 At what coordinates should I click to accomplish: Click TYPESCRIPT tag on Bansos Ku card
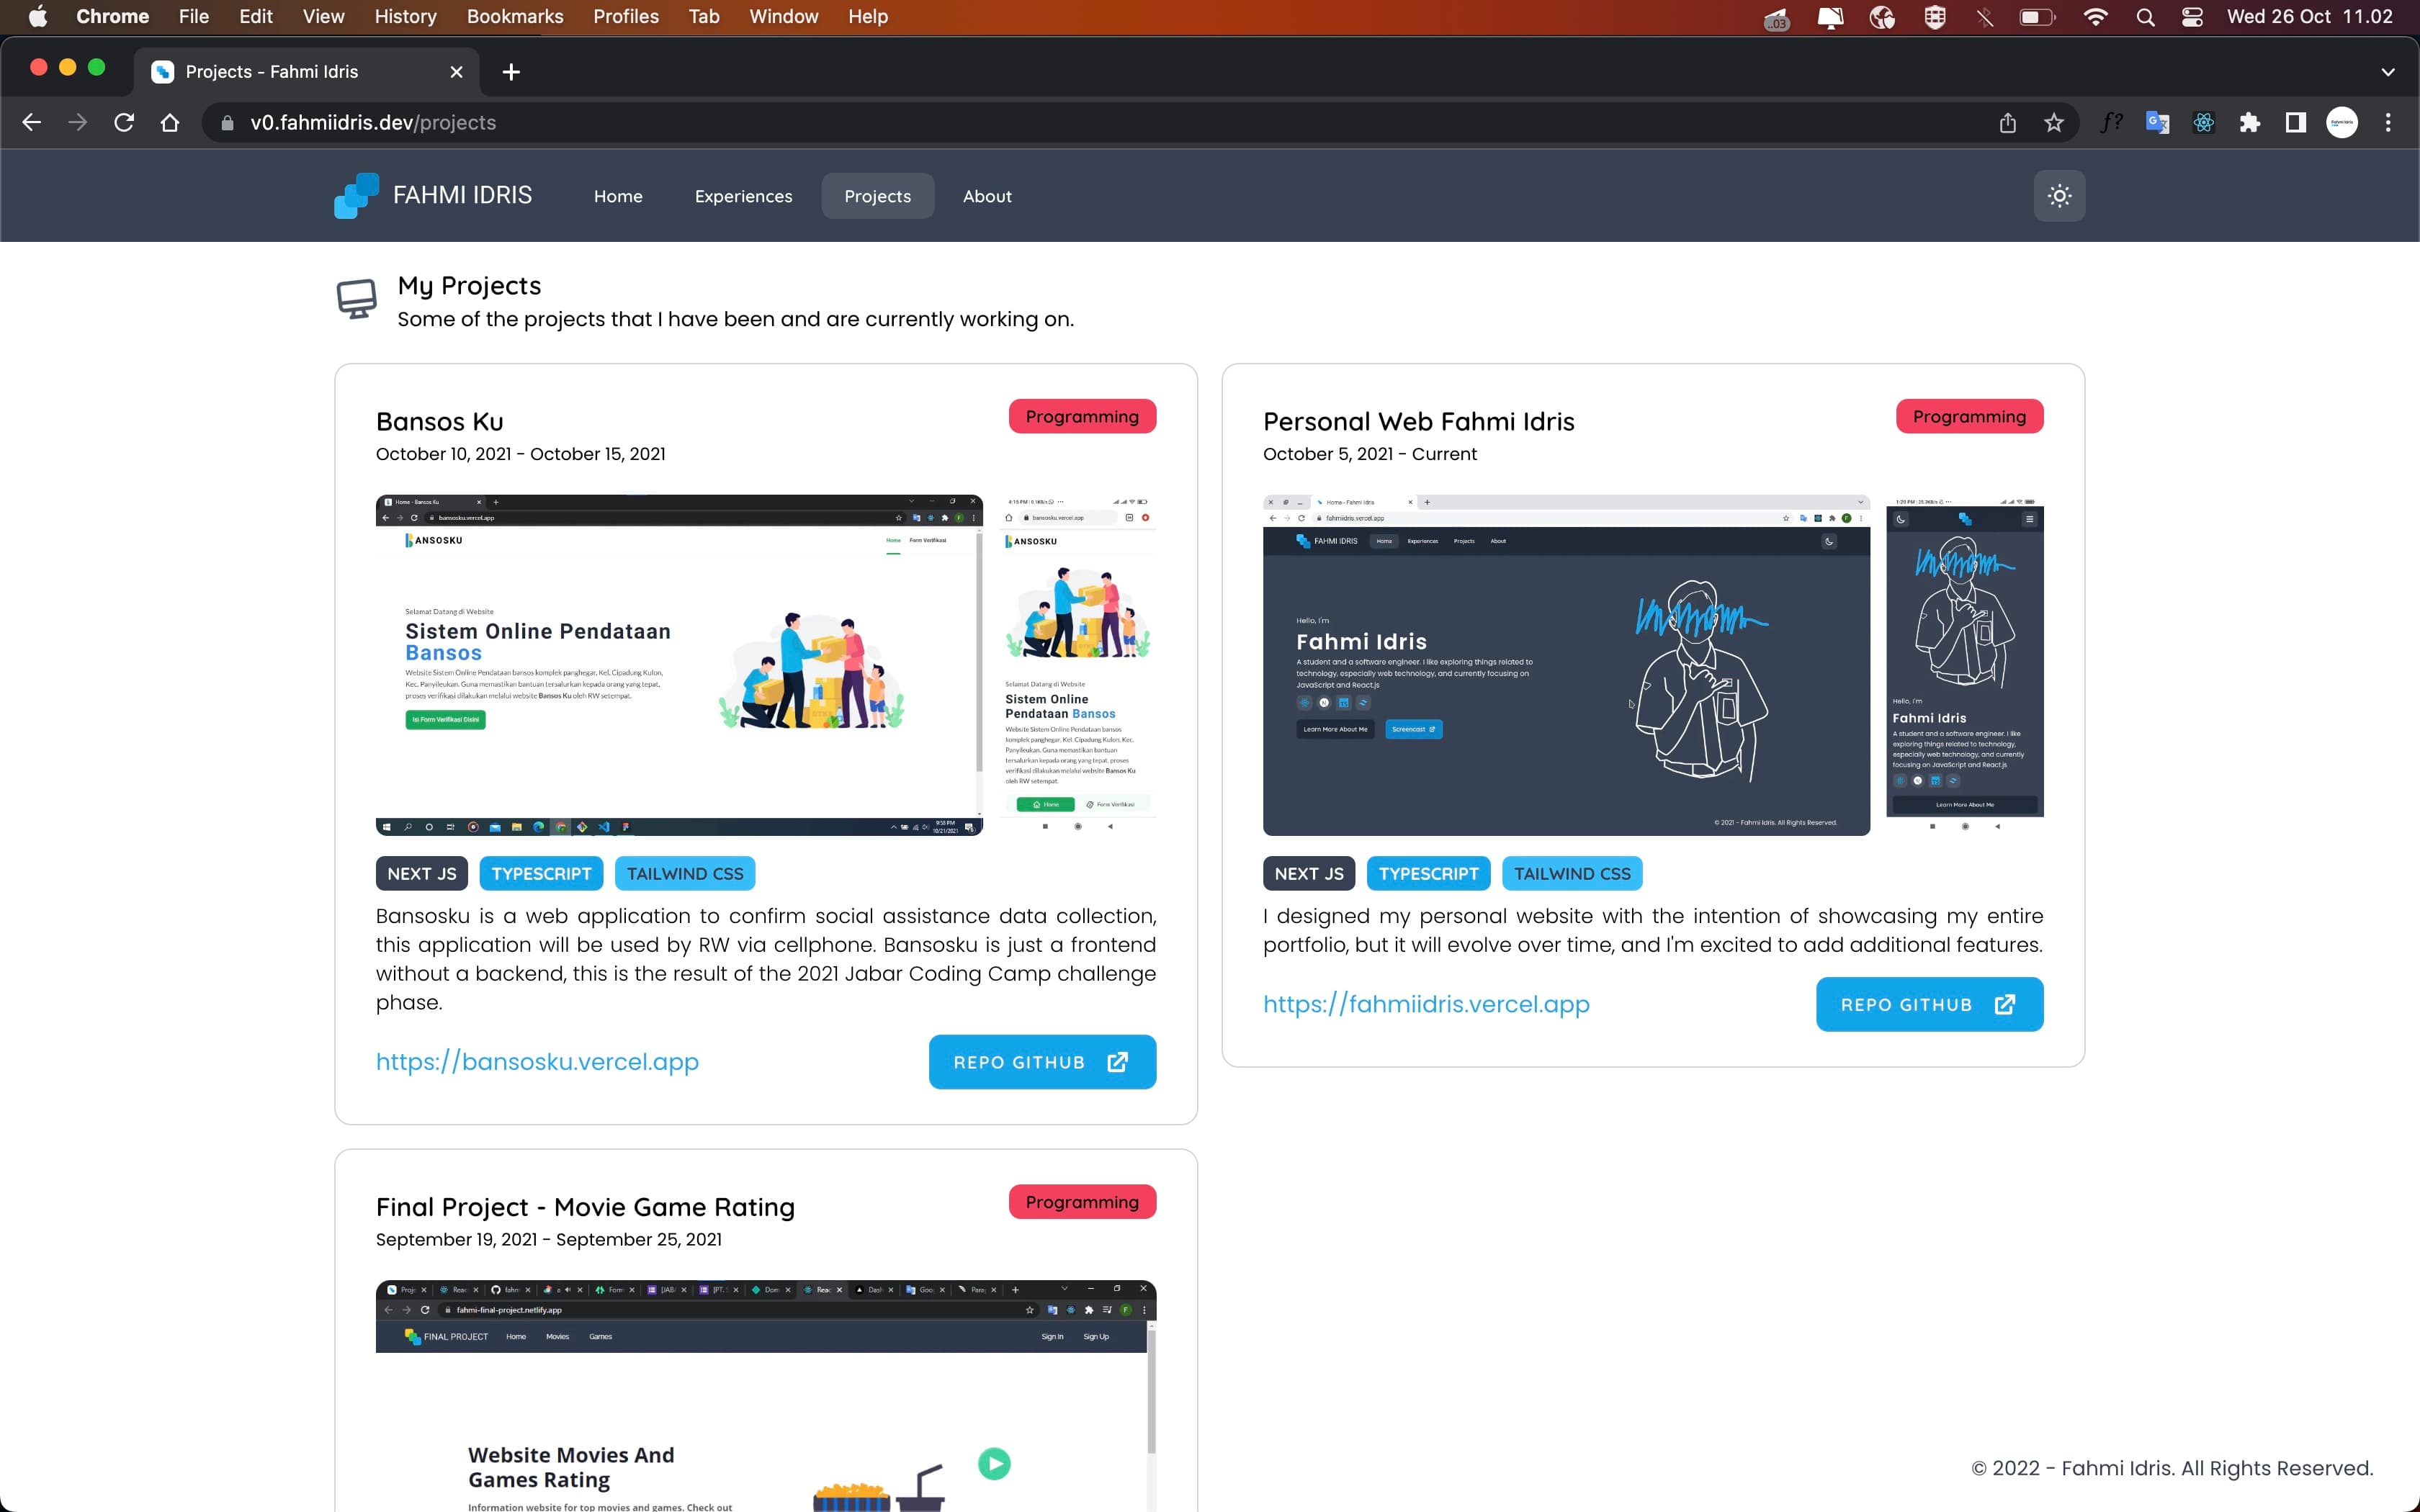click(541, 873)
